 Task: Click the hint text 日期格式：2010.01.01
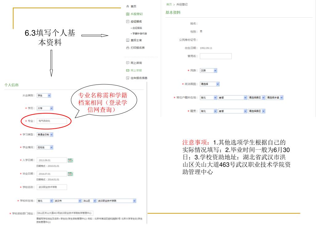(x=48, y=166)
